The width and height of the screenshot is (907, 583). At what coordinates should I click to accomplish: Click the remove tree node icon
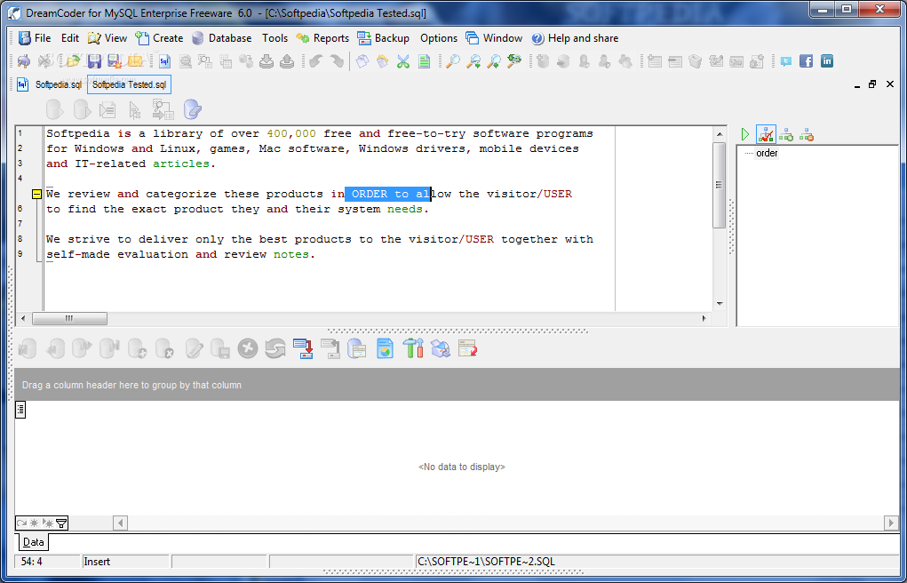tap(807, 135)
